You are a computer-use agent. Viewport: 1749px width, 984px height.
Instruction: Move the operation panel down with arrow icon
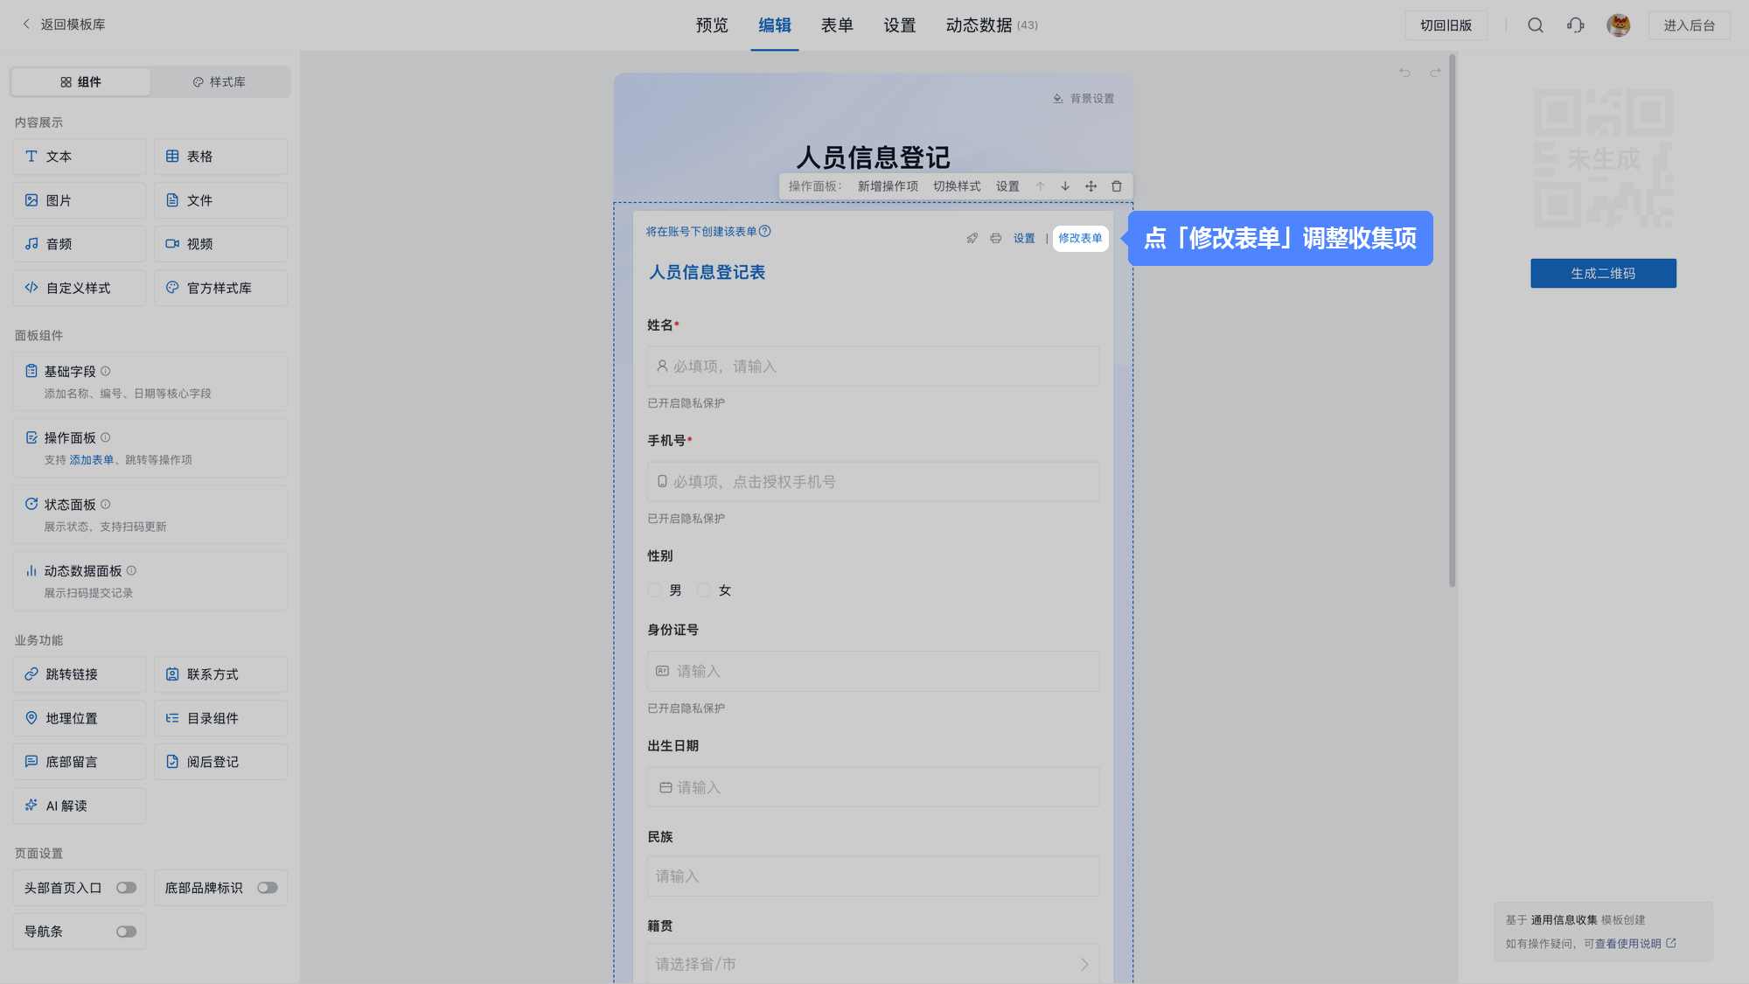pos(1065,186)
